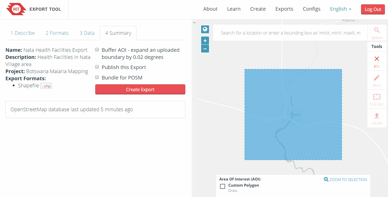This screenshot has height=197, width=388.
Task: Enable Bundle for POSM option
Action: [x=97, y=77]
